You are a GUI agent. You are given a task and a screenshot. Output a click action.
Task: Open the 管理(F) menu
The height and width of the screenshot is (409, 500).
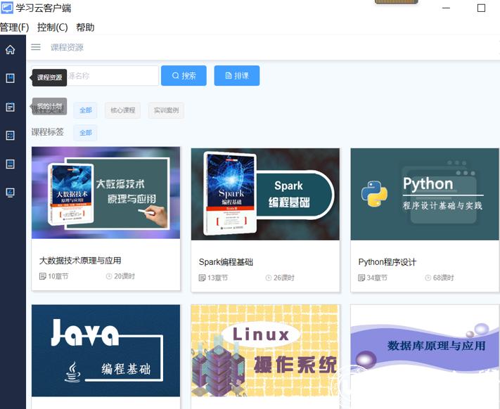point(15,27)
